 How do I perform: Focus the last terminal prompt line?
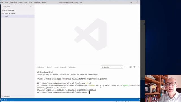(x=63, y=92)
